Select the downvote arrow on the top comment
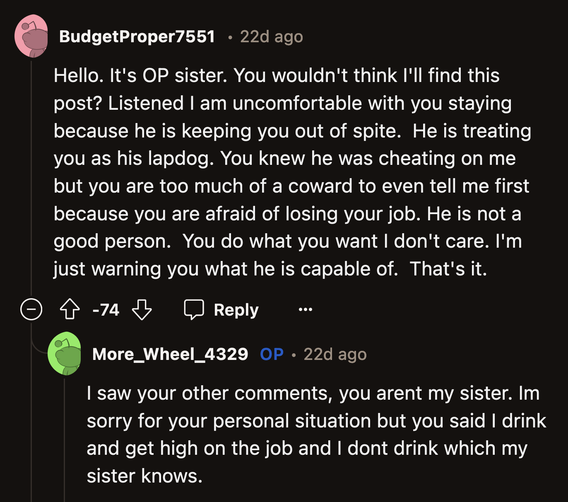Viewport: 568px width, 502px height. [x=142, y=309]
